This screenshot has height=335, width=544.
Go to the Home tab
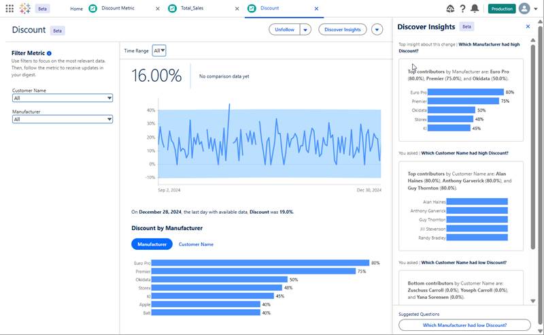click(76, 9)
